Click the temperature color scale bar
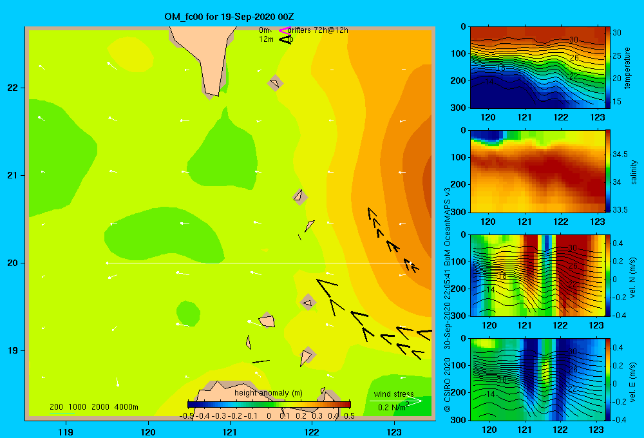The width and height of the screenshot is (644, 438). [608, 68]
